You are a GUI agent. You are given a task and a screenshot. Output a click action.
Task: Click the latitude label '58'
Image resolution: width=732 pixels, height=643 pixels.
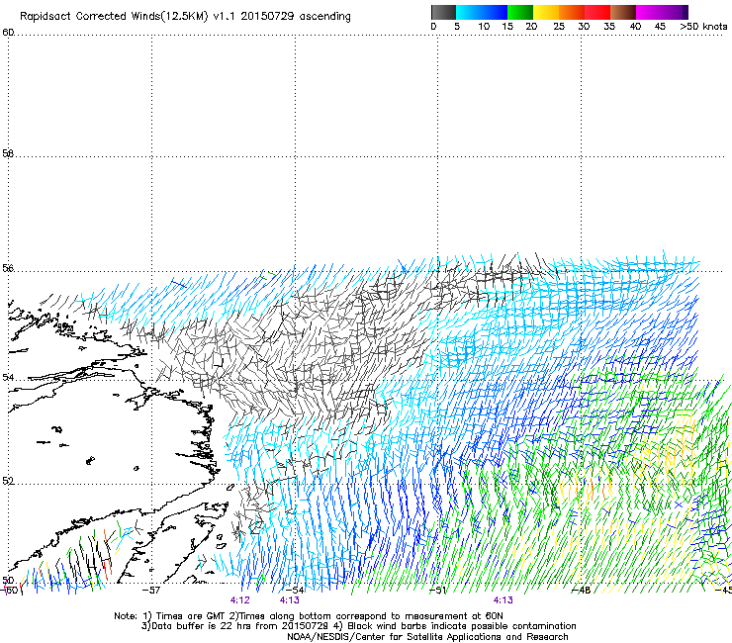[8, 153]
